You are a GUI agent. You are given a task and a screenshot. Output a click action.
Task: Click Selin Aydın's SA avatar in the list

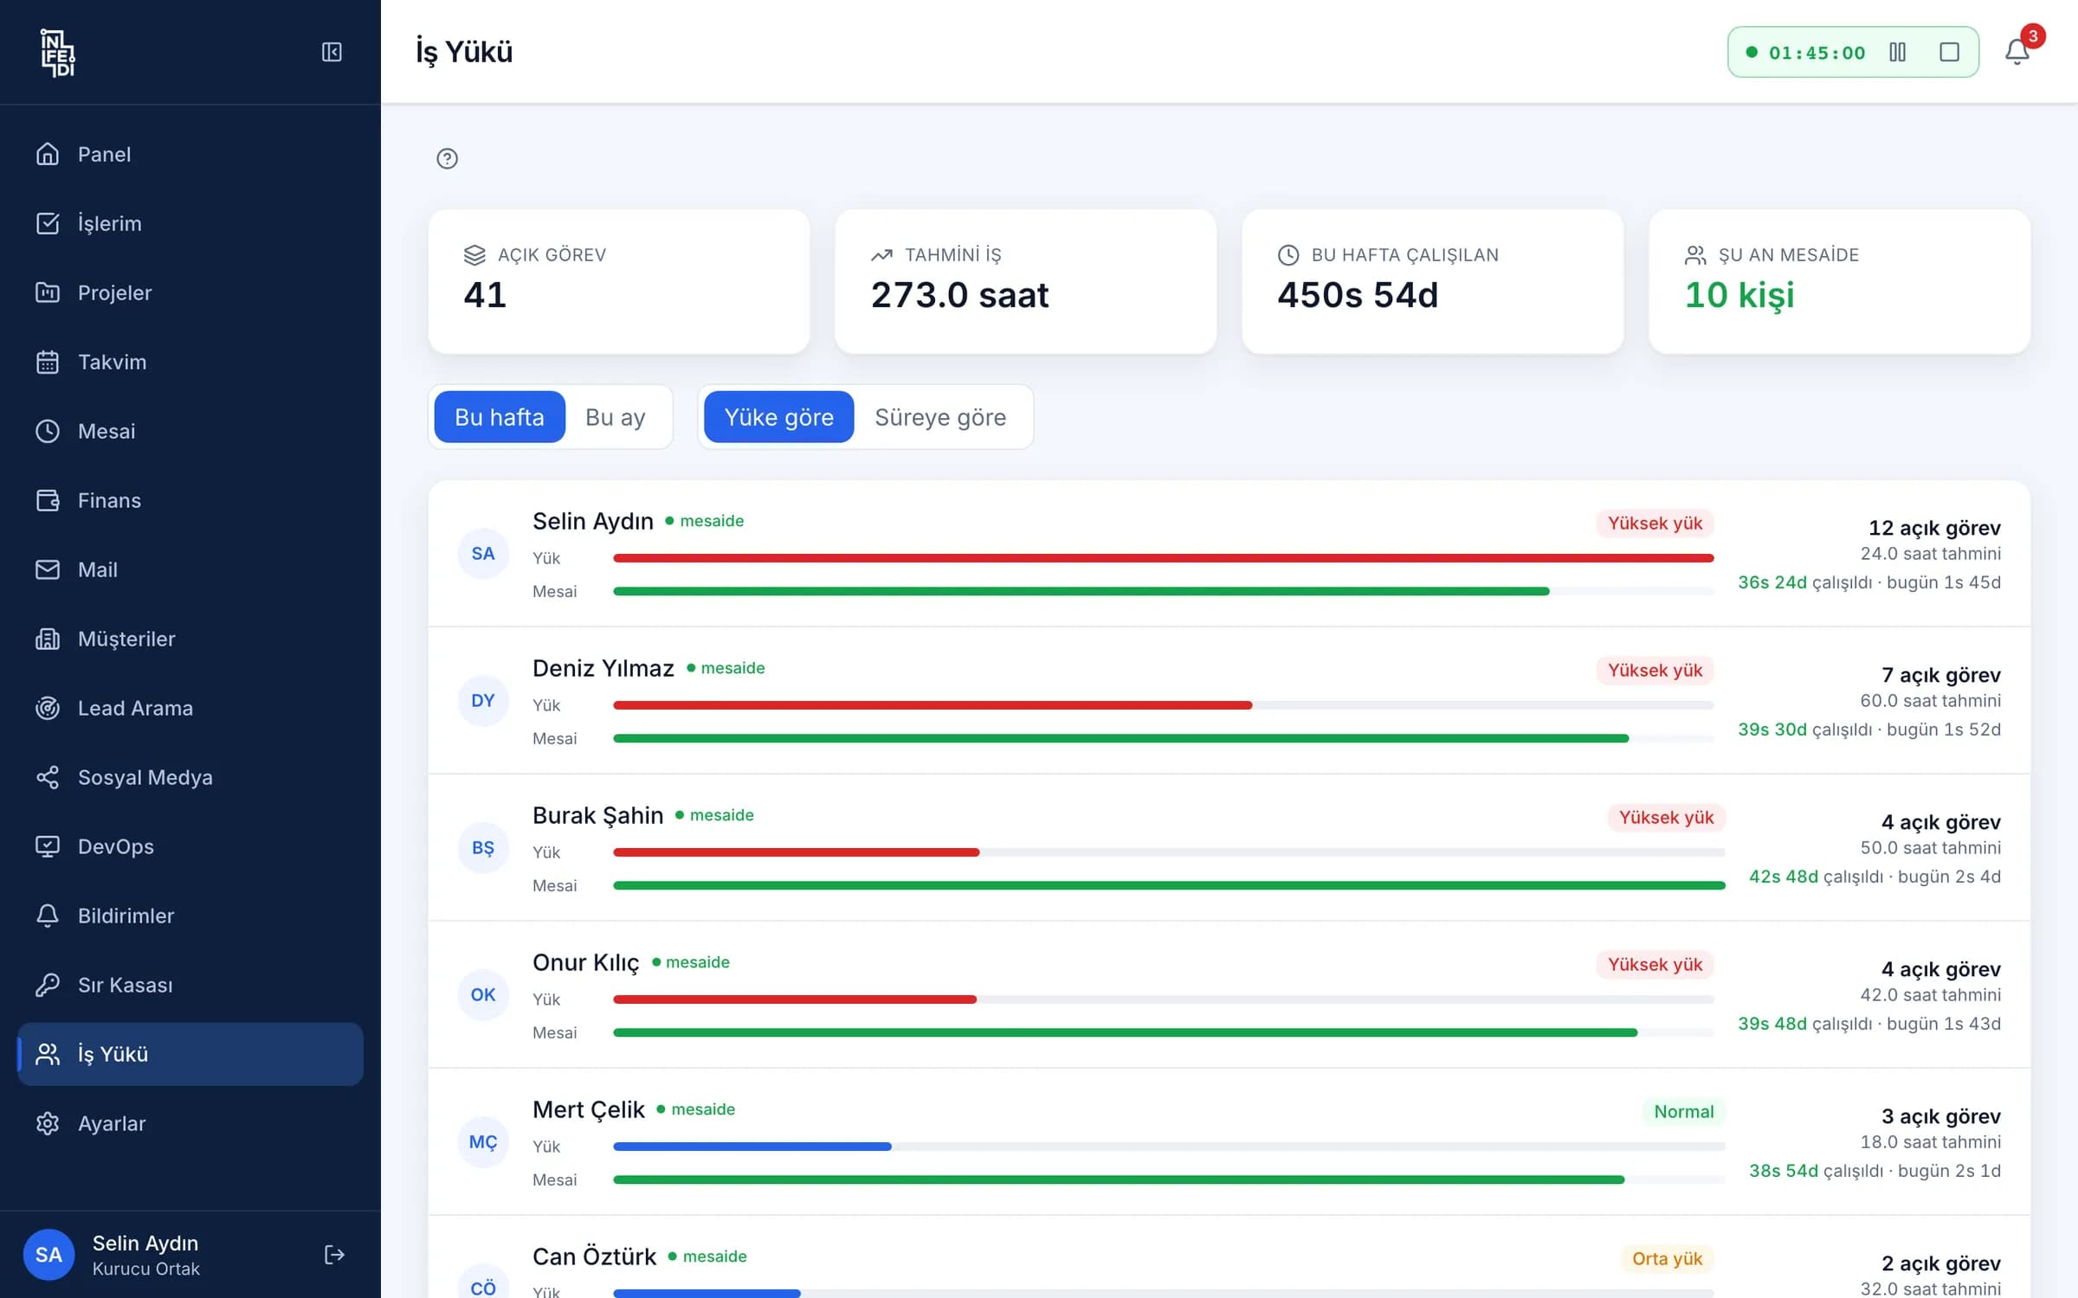(x=483, y=554)
